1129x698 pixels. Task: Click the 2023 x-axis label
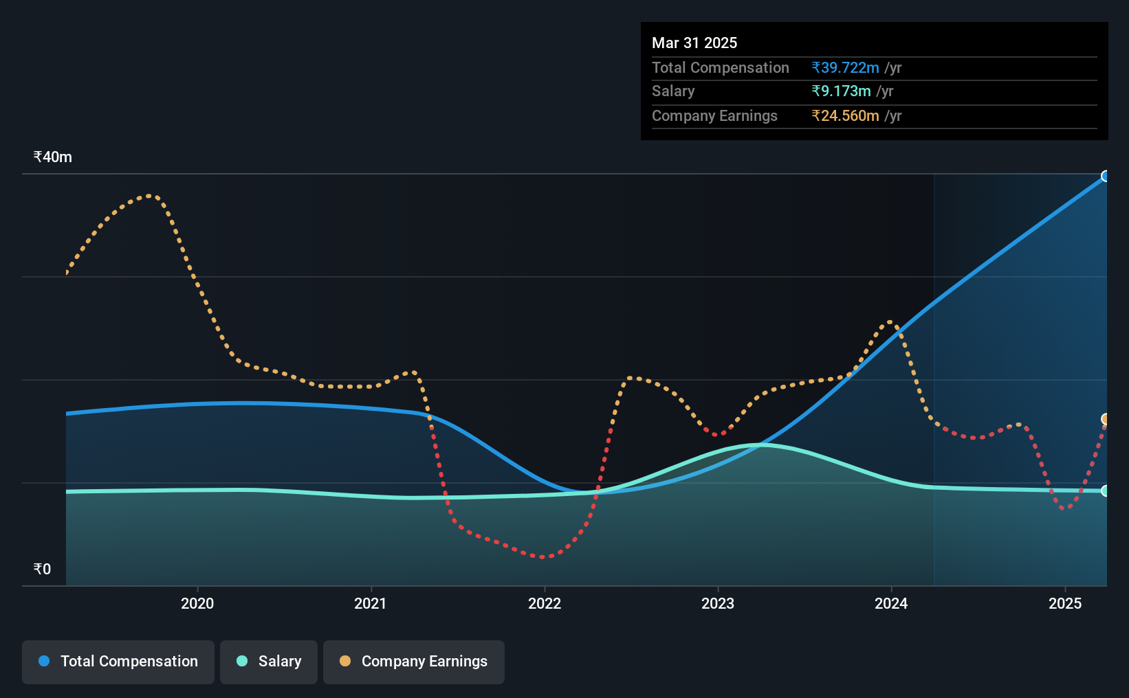[718, 603]
